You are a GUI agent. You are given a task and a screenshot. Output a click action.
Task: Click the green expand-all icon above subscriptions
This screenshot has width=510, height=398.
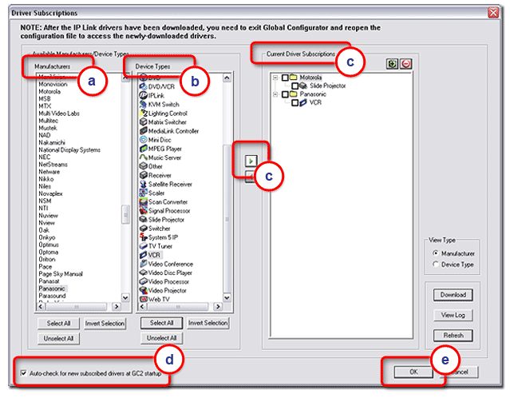click(x=393, y=63)
